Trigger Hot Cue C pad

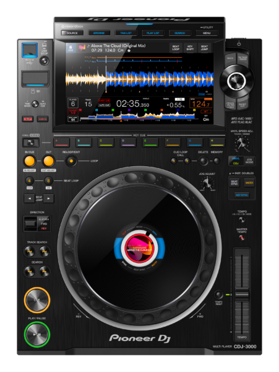[x=106, y=143]
